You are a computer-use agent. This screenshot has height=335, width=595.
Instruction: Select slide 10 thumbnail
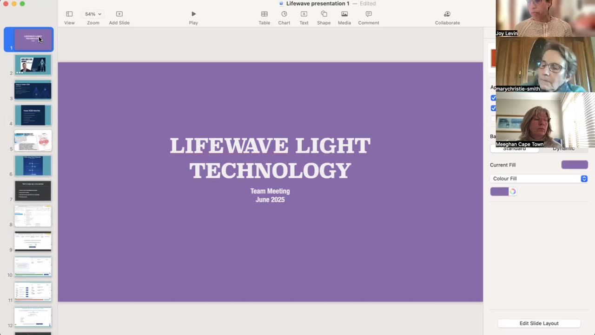(x=33, y=267)
